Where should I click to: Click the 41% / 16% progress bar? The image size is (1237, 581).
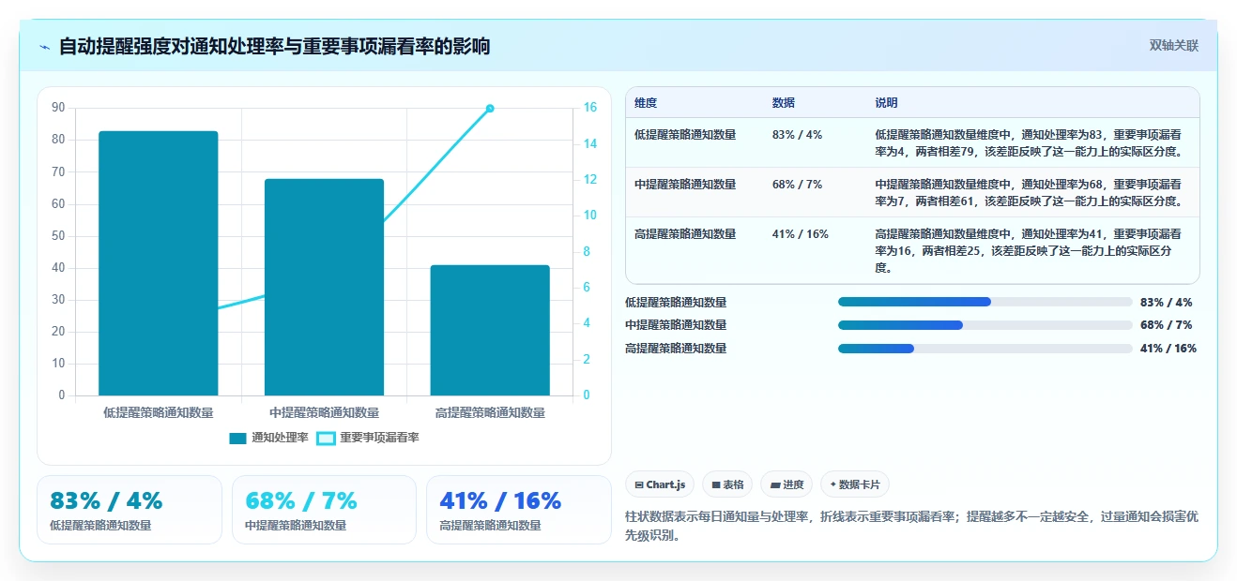coord(985,349)
